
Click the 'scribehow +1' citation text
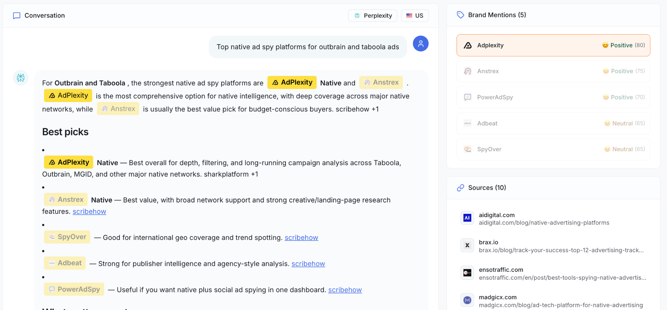357,109
